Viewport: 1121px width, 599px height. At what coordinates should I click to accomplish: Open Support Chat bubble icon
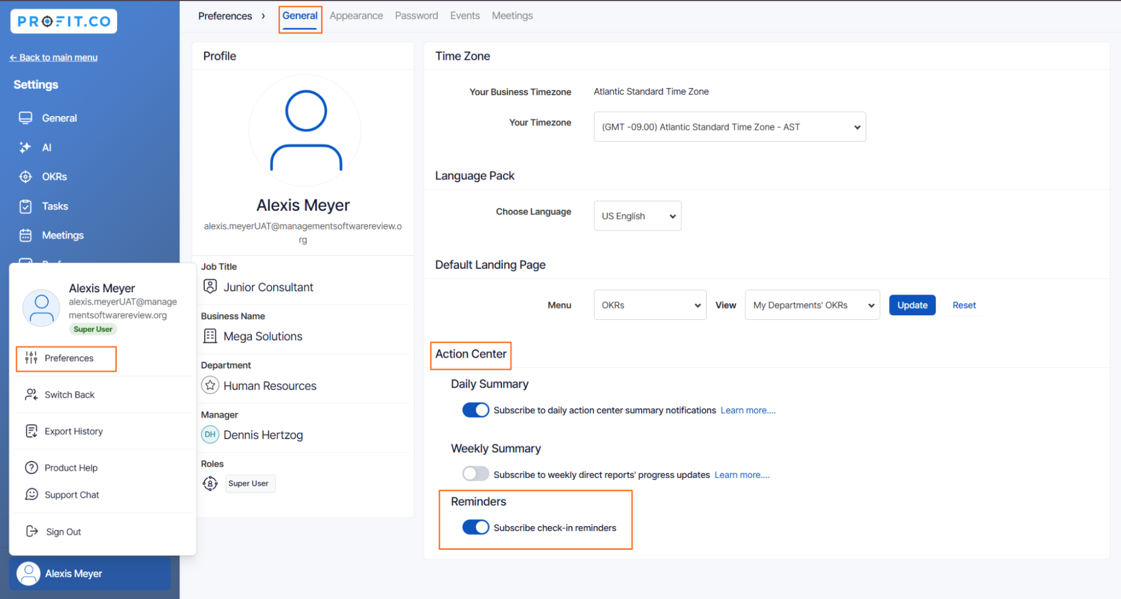[31, 494]
